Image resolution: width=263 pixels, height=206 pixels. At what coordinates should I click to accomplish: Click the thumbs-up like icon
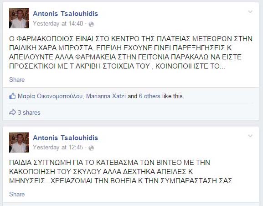click(x=12, y=96)
